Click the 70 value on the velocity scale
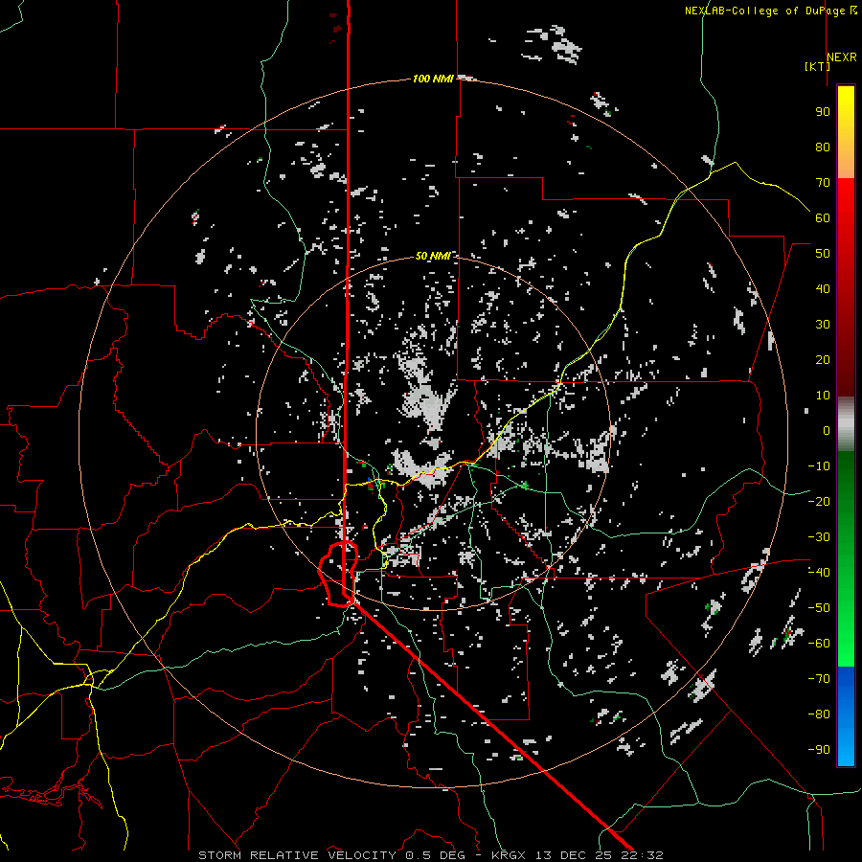This screenshot has width=862, height=862. tap(823, 183)
